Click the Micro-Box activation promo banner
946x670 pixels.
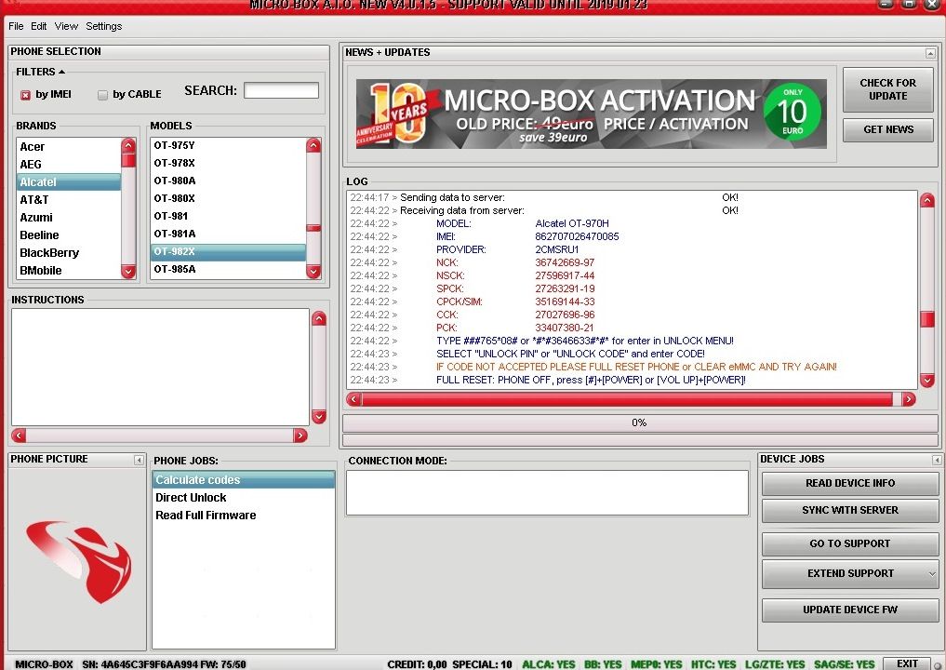(592, 114)
